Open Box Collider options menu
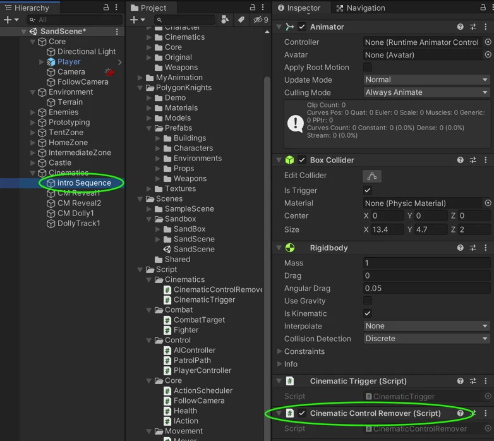Viewport: 494px width, 441px height. [486, 160]
